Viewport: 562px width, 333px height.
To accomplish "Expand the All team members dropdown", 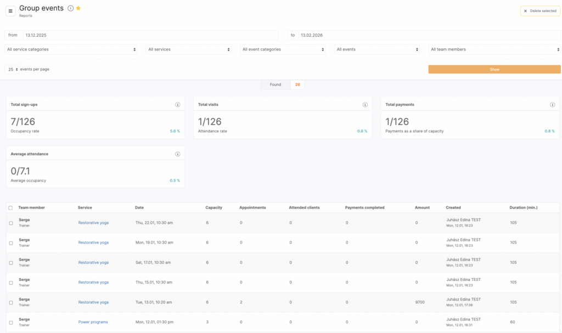I will pos(494,49).
